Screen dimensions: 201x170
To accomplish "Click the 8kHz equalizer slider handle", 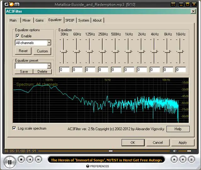I will click(x=167, y=51).
